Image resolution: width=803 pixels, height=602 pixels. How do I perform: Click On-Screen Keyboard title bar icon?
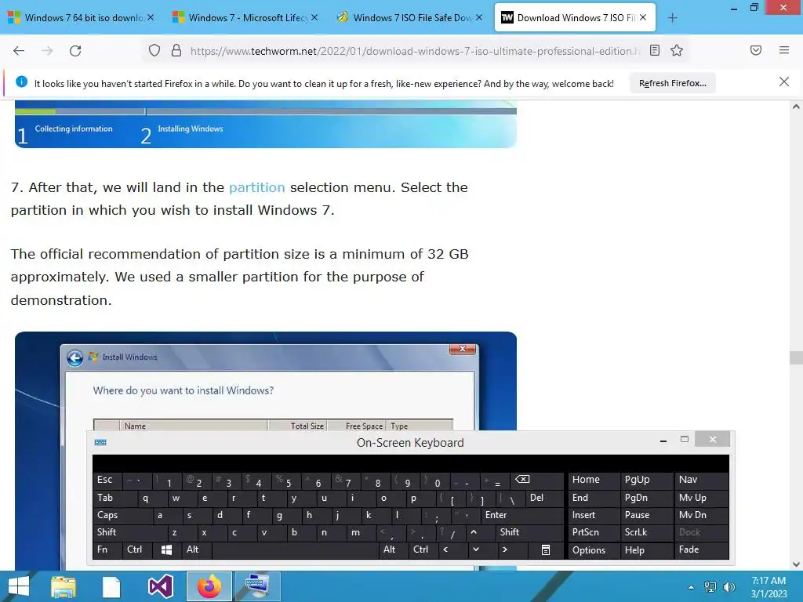pyautogui.click(x=100, y=442)
